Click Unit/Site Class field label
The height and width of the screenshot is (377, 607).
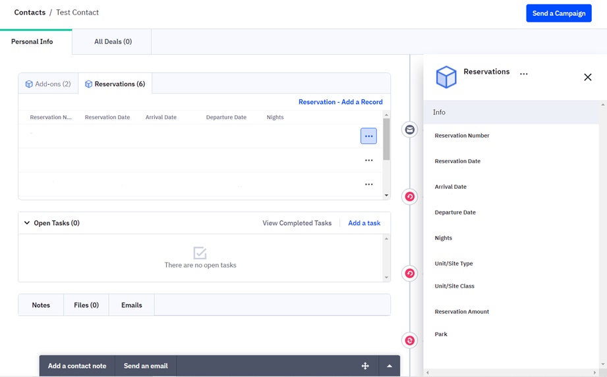point(455,286)
